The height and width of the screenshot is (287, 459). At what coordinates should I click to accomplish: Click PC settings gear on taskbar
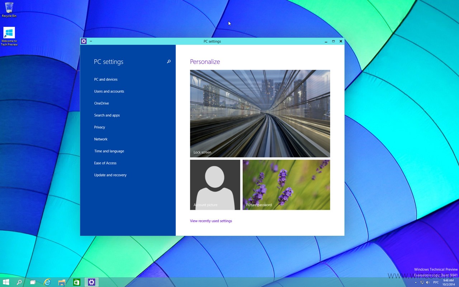[x=91, y=282]
